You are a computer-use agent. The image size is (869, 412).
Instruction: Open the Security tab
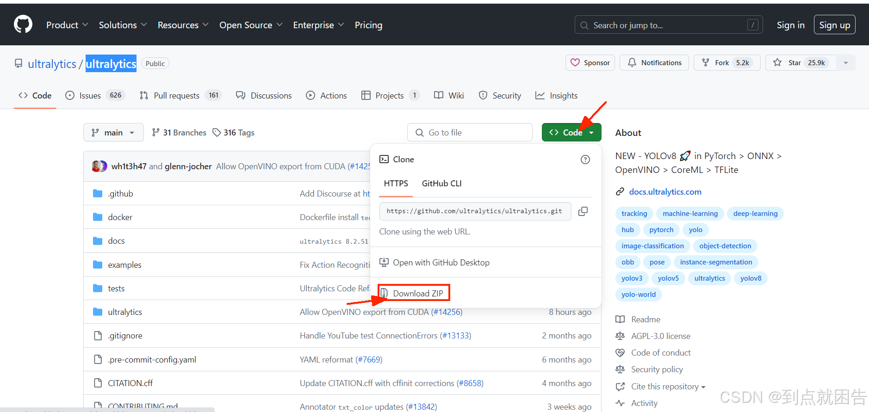tap(500, 96)
